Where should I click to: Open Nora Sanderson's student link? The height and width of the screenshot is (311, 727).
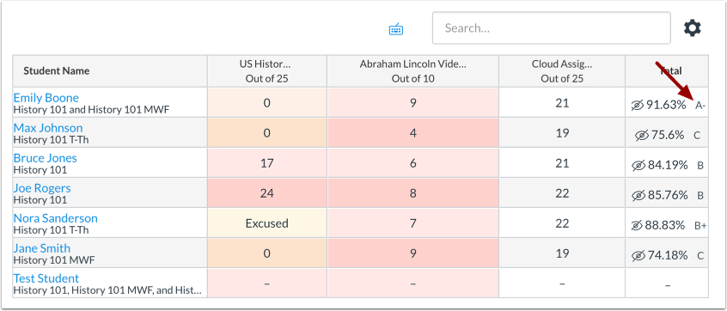point(55,218)
